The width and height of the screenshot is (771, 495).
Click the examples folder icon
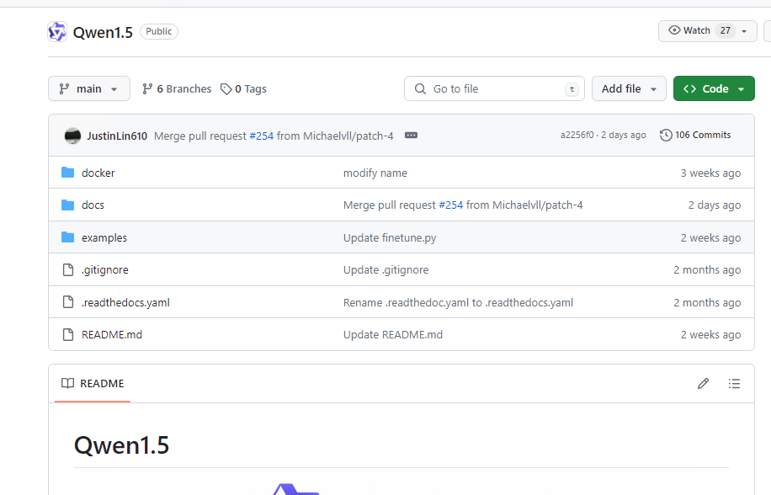tap(68, 237)
